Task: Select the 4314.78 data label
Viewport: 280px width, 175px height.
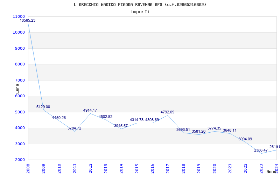Action: [x=136, y=120]
